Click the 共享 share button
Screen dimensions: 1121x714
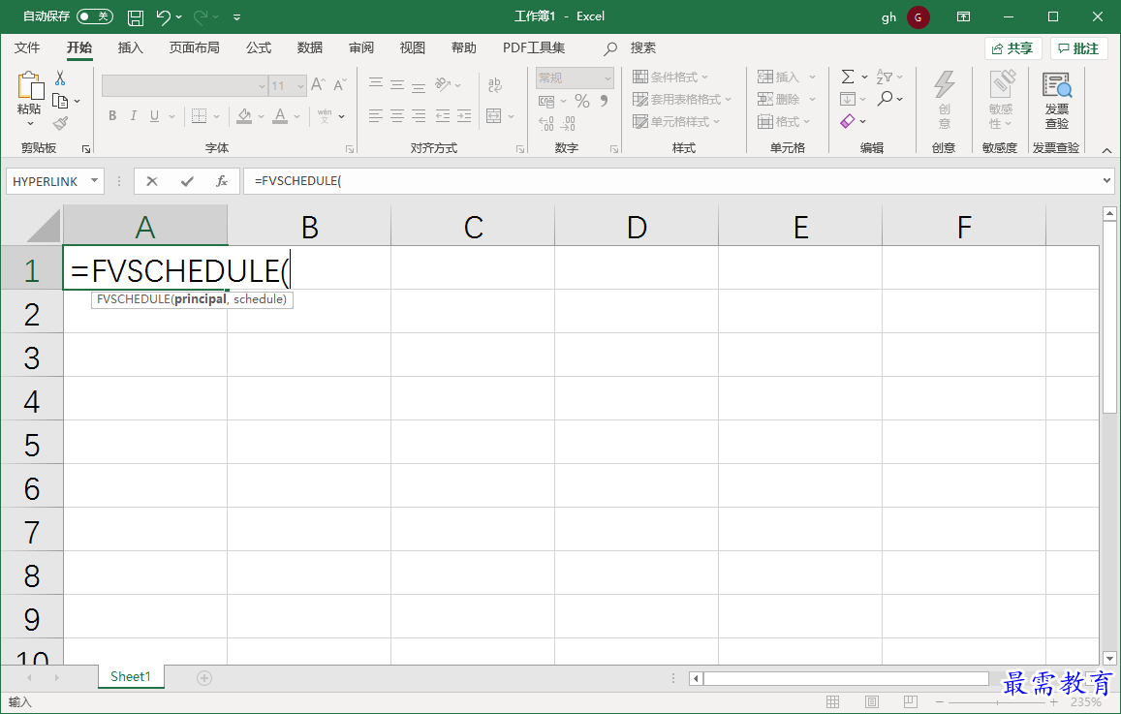tap(1013, 47)
